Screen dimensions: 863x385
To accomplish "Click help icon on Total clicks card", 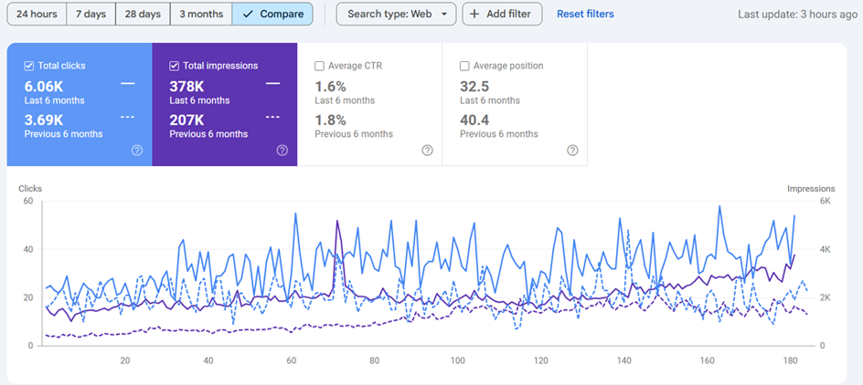I will pyautogui.click(x=137, y=151).
